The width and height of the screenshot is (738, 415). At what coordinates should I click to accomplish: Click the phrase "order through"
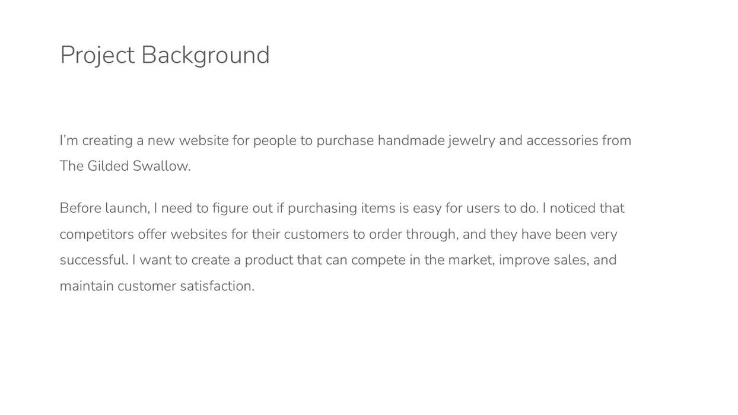(x=413, y=234)
